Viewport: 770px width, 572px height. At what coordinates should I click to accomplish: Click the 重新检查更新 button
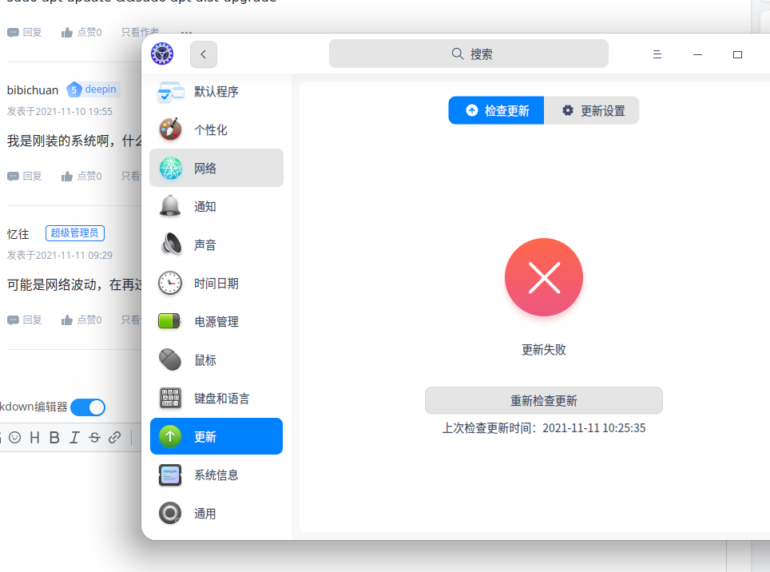[544, 400]
